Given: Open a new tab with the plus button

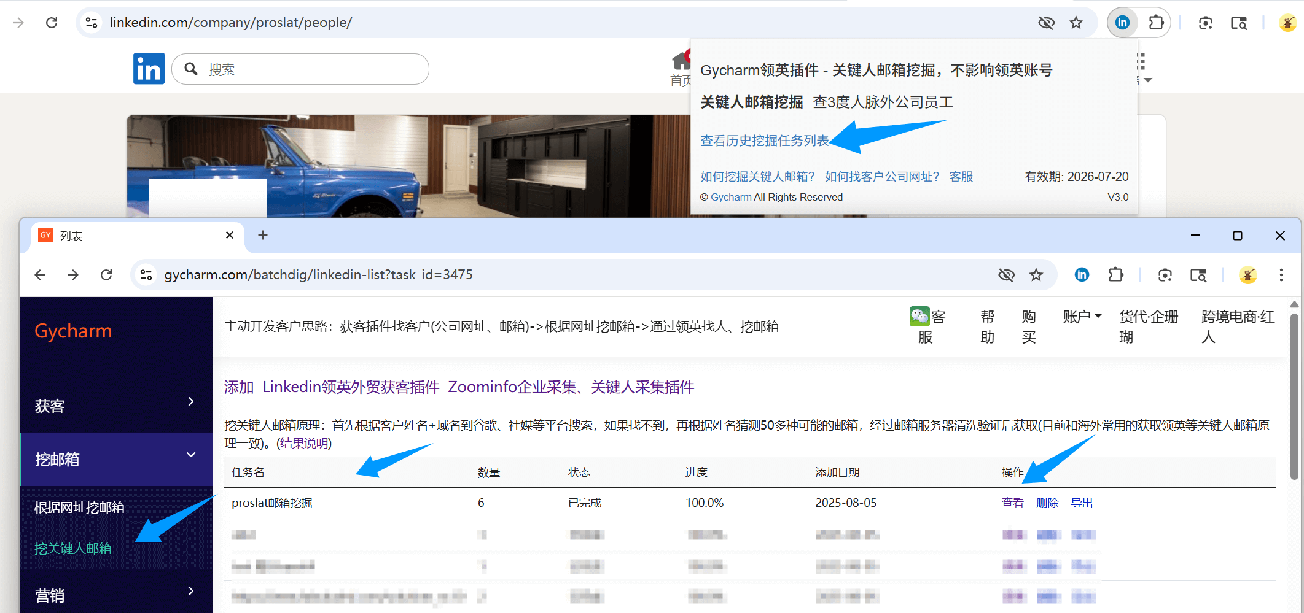Looking at the screenshot, I should tap(263, 235).
